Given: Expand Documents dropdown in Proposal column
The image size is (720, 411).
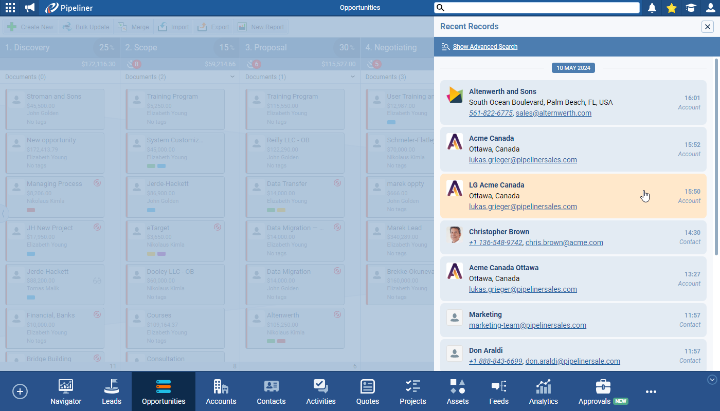Looking at the screenshot, I should point(353,77).
